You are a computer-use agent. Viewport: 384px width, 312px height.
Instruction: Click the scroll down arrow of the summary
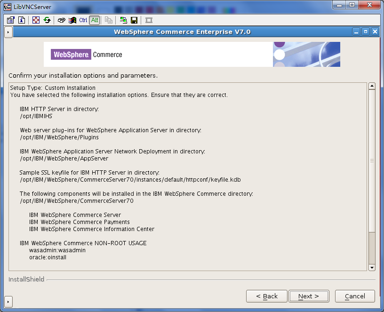click(372, 267)
